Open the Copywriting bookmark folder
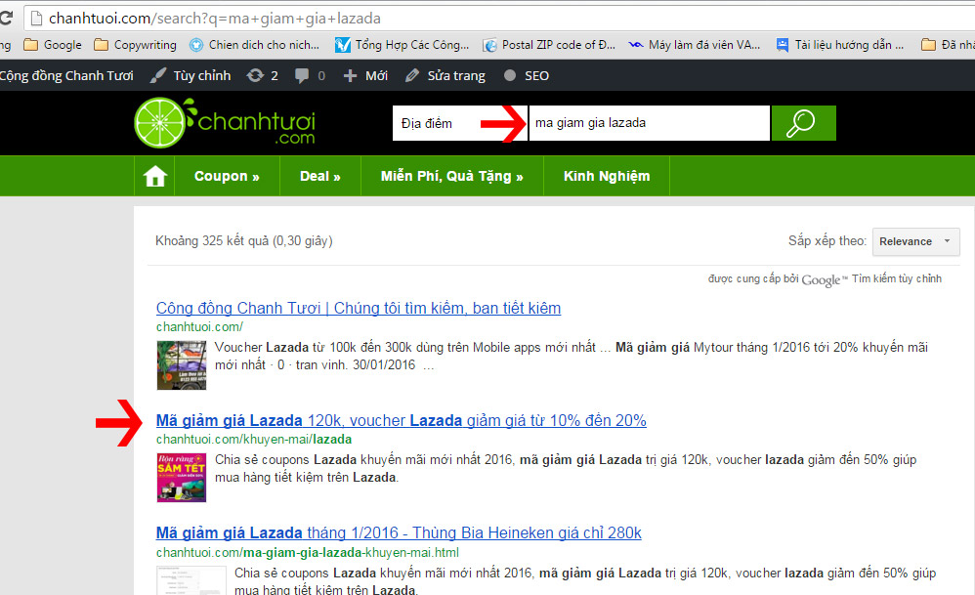 (135, 45)
